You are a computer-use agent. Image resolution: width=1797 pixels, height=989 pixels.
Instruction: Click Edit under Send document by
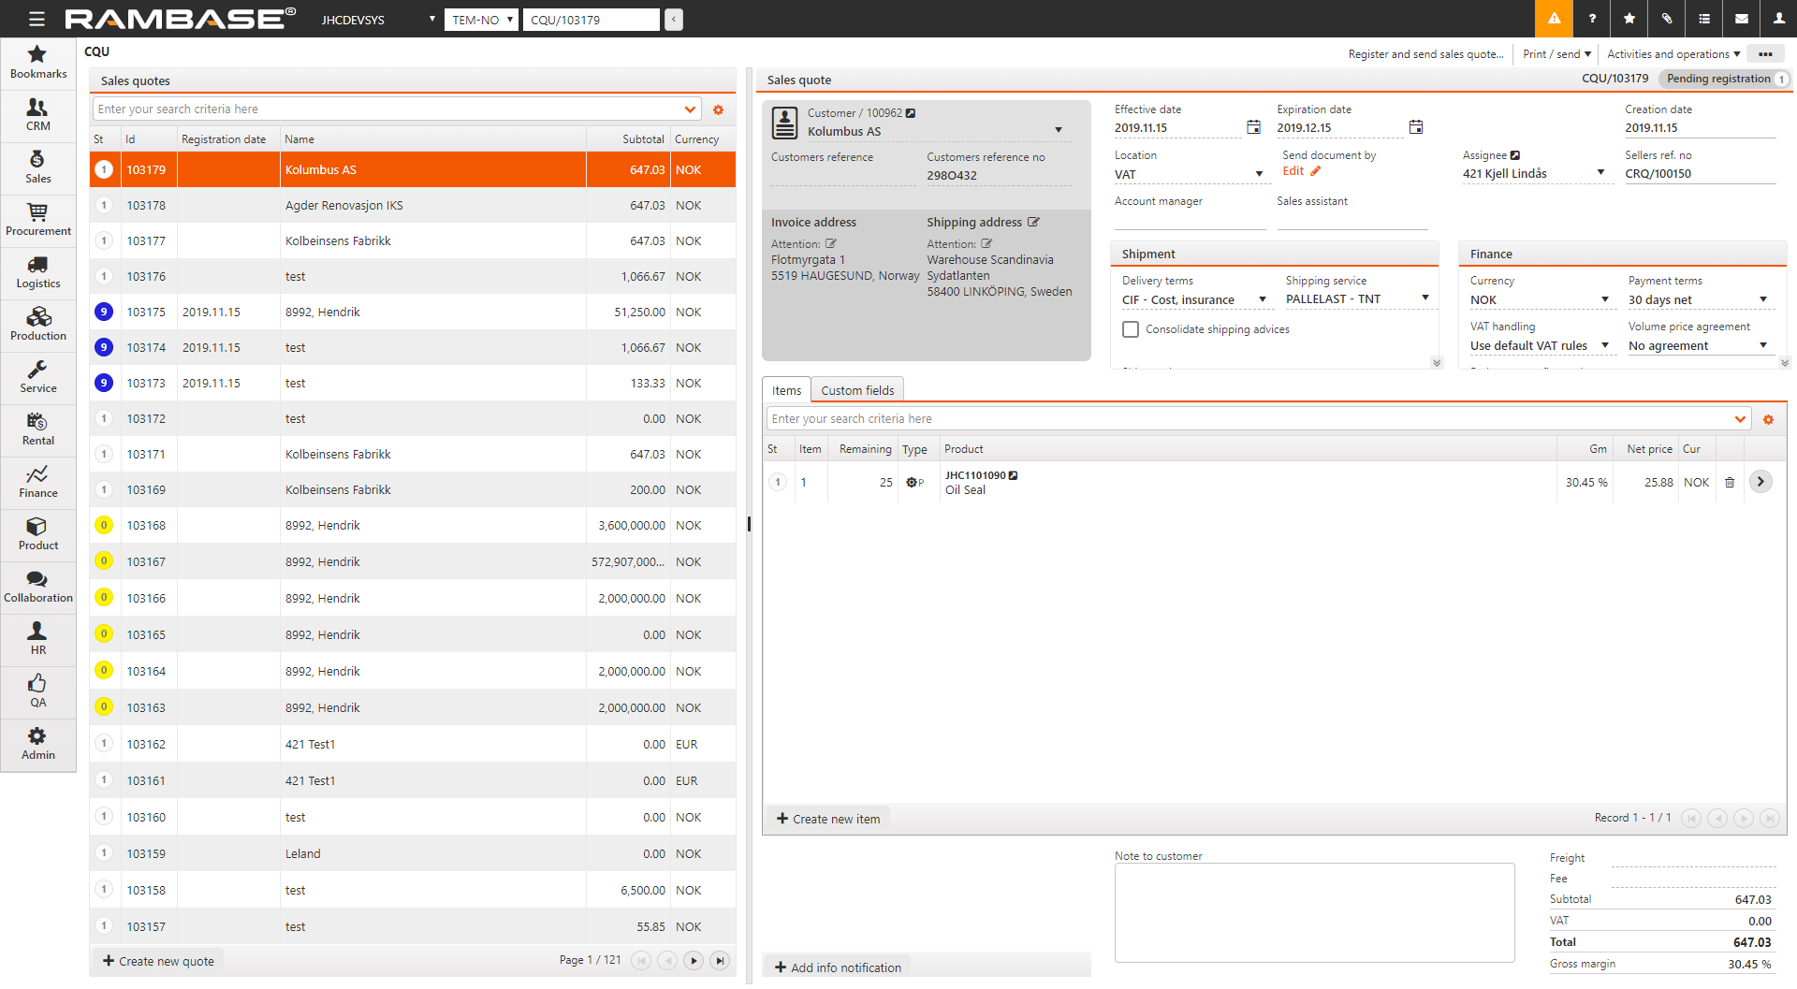pyautogui.click(x=1301, y=171)
